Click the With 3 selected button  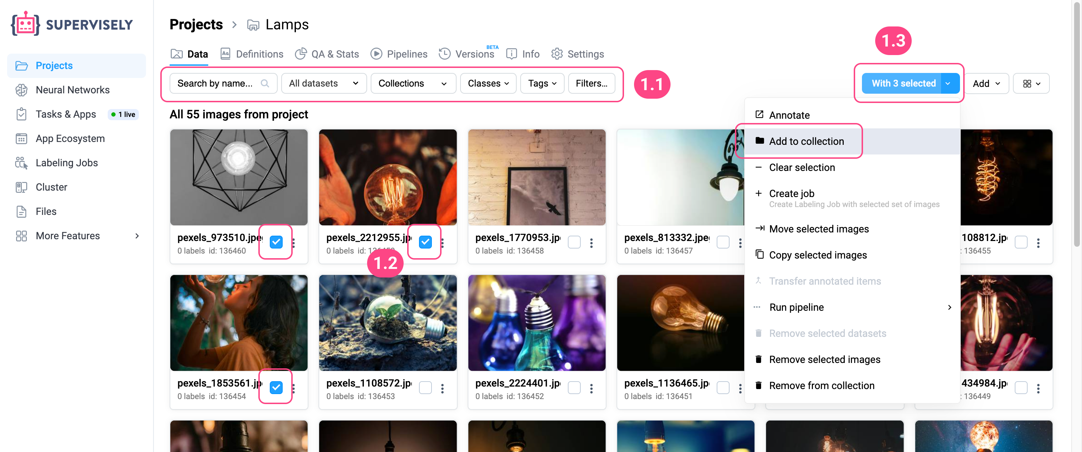point(901,84)
